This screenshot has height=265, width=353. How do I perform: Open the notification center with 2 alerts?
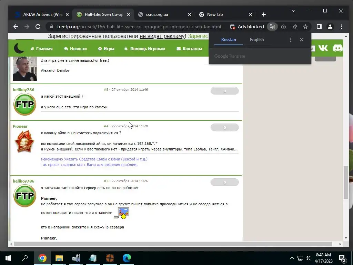pos(342,258)
